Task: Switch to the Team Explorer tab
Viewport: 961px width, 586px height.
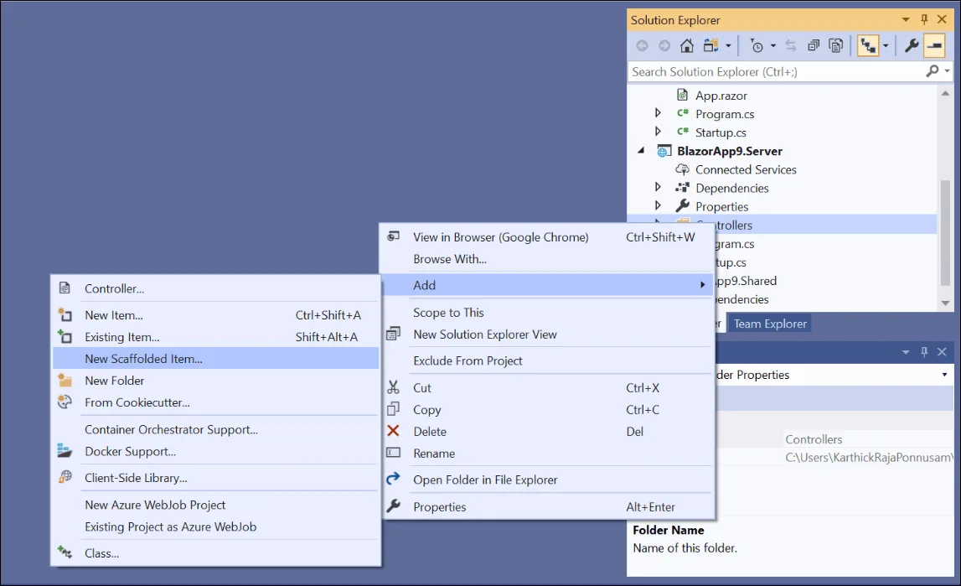Action: [768, 323]
